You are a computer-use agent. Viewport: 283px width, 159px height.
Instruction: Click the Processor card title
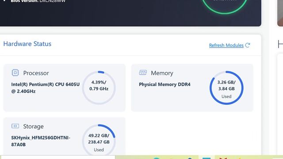pos(36,73)
